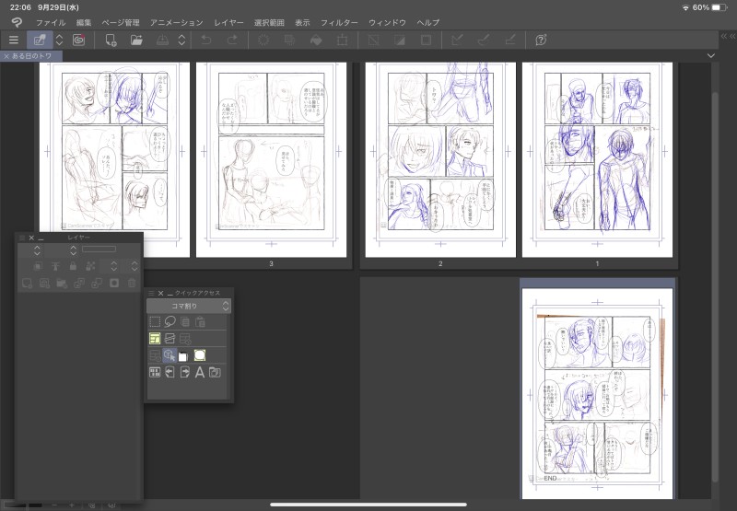Collapse side palette with double chevron at top right
The image size is (737, 511).
pyautogui.click(x=728, y=36)
